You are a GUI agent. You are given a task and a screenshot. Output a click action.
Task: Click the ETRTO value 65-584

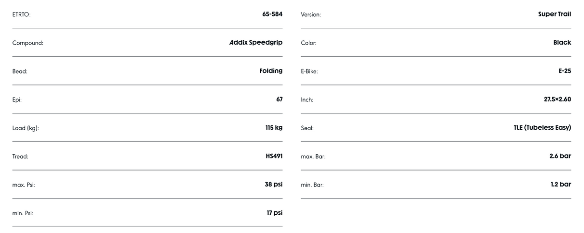[272, 14]
